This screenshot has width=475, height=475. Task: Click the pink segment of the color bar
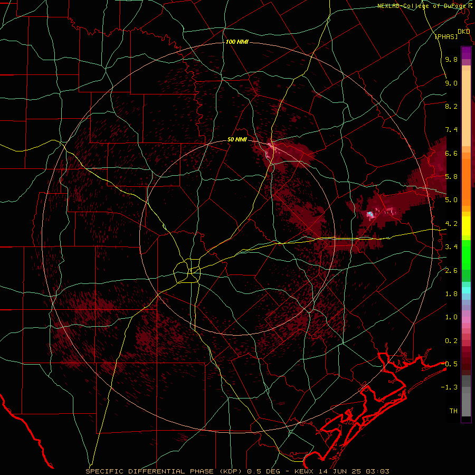(466, 320)
